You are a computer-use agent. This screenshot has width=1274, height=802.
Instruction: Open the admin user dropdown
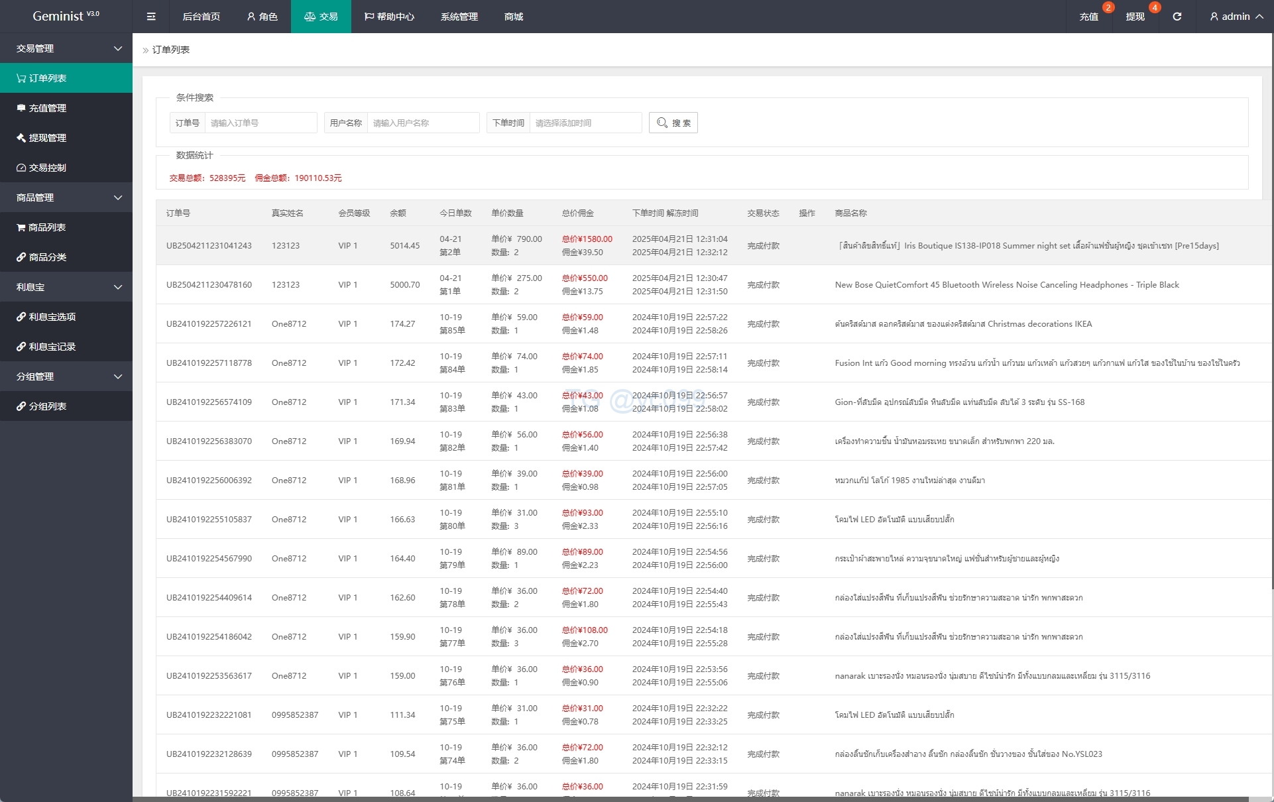[1236, 17]
